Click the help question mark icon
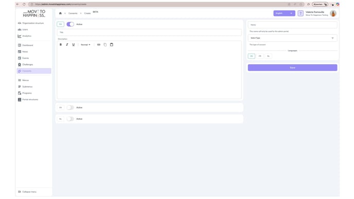The width and height of the screenshot is (354, 199). coord(300,13)
